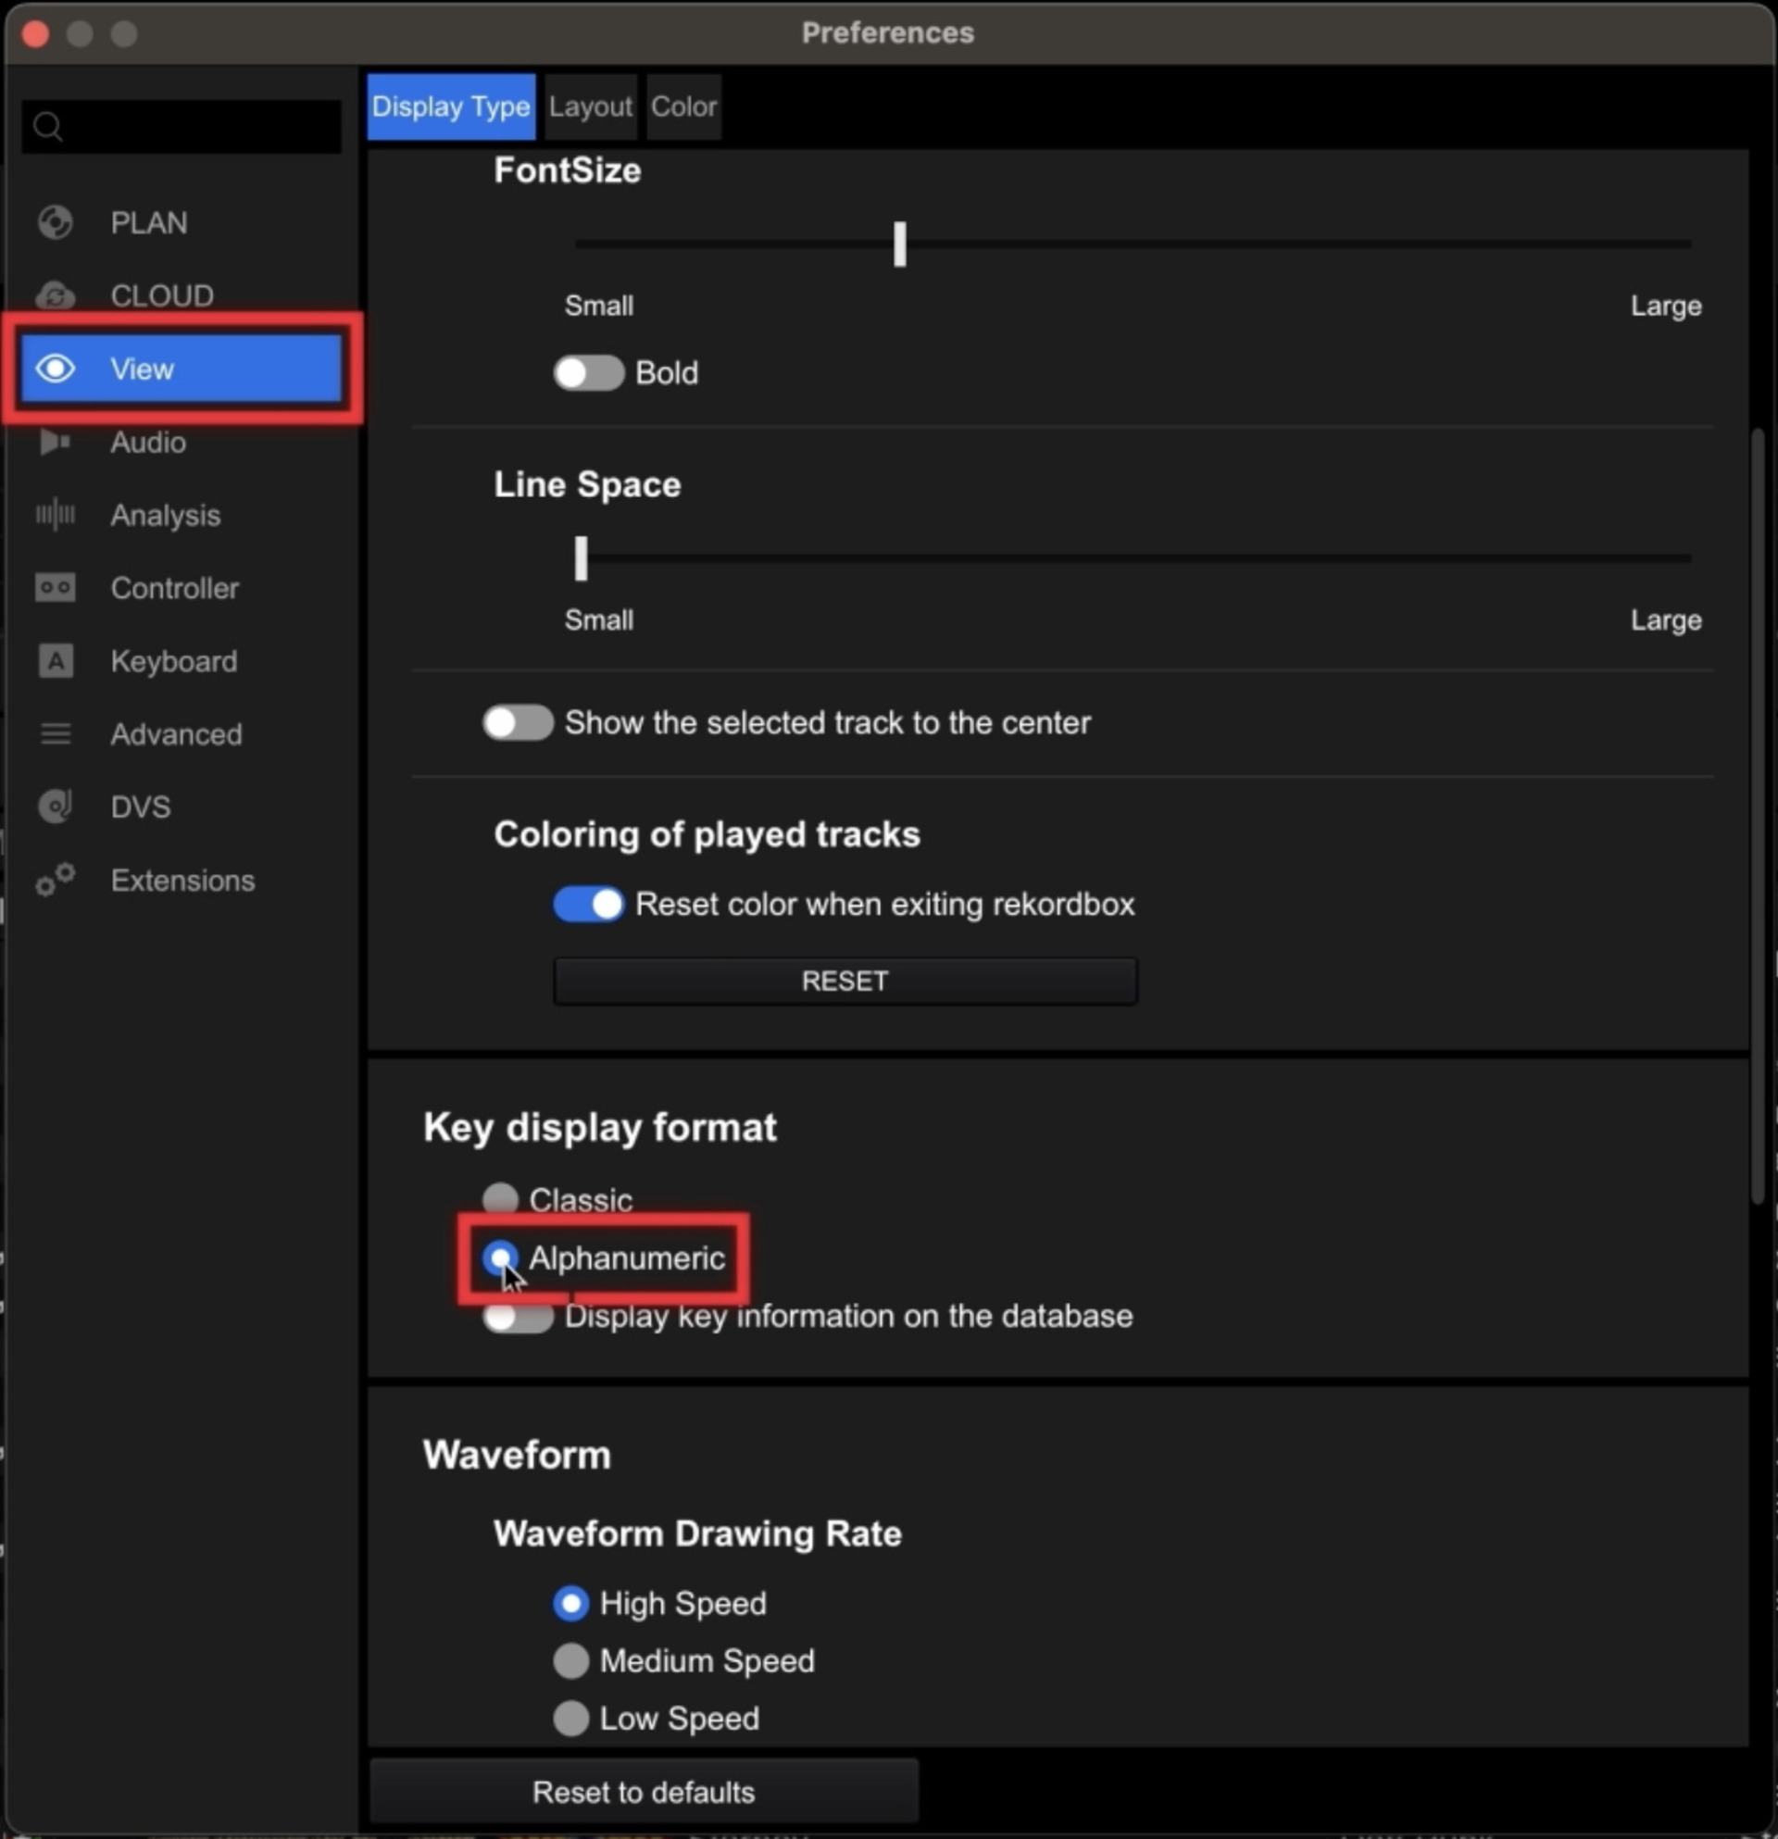
Task: Disable Reset color when exiting rekordbox
Action: [588, 905]
